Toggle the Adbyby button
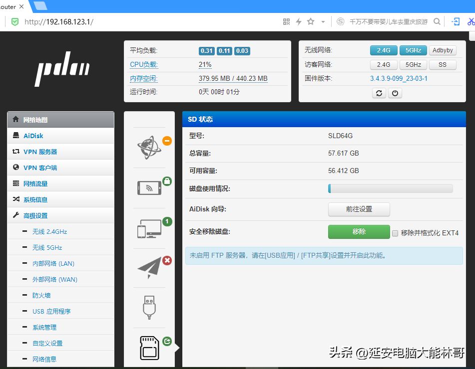Screen dimensions: 475x369 tap(443, 50)
